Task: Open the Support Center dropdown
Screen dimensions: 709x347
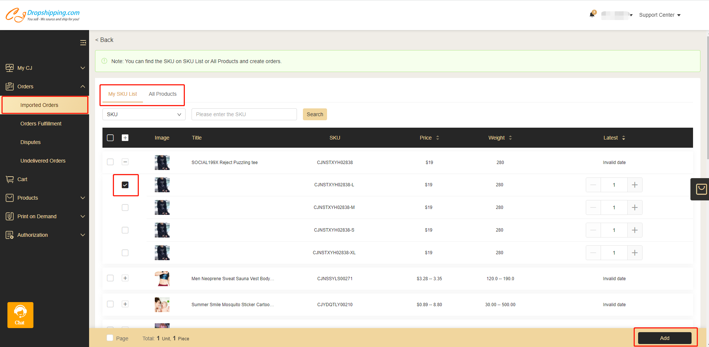Action: coord(660,15)
